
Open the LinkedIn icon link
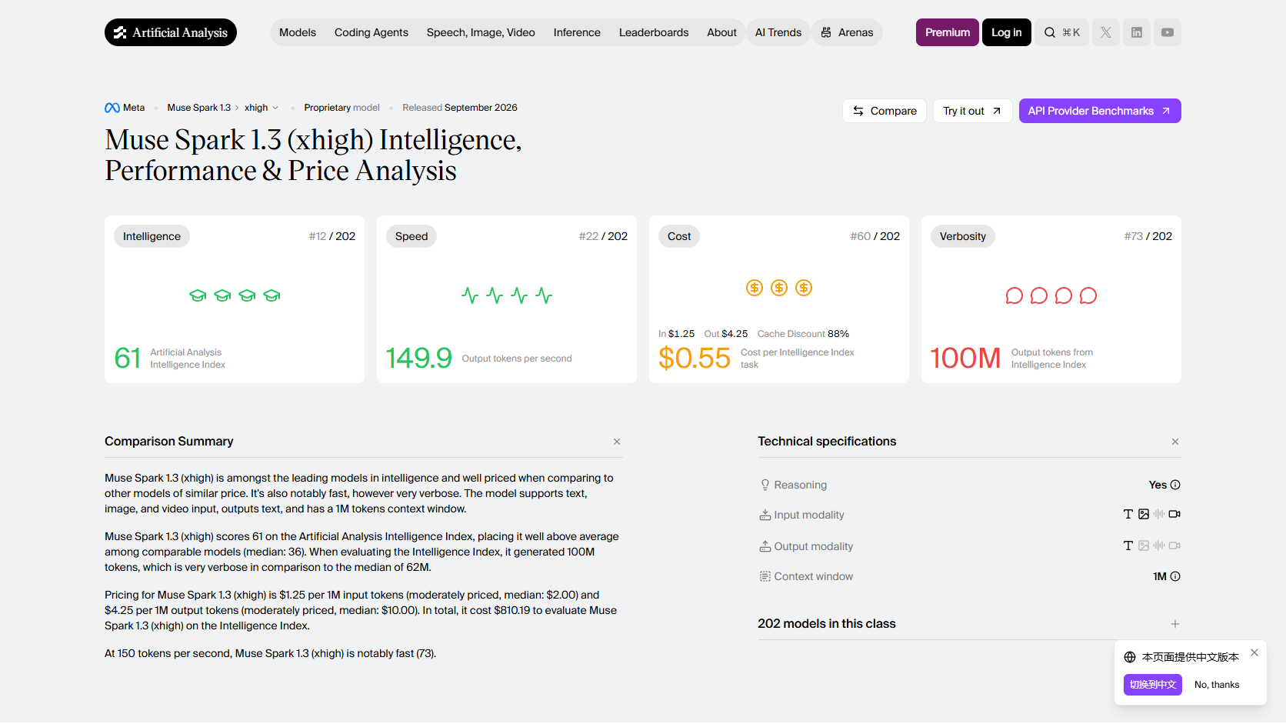(x=1137, y=32)
